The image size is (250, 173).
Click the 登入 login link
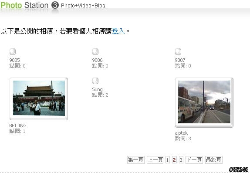pos(118,31)
